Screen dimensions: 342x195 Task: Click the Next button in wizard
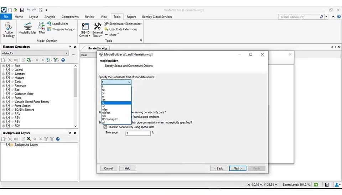point(237,168)
